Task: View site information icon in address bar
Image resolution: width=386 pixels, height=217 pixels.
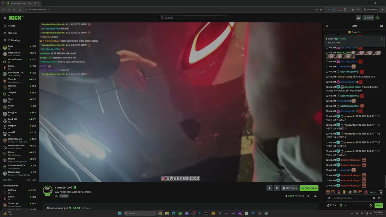Action: (x=27, y=9)
